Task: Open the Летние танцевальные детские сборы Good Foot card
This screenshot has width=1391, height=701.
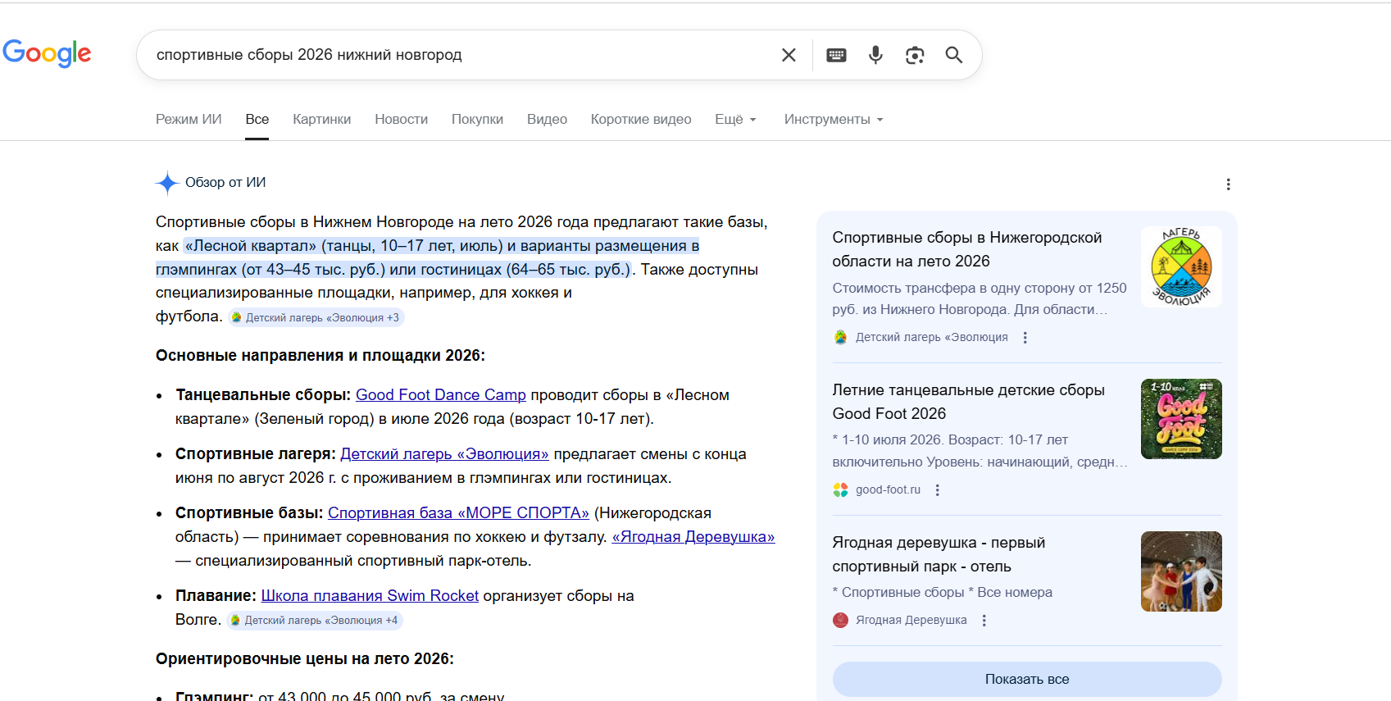Action: 969,402
